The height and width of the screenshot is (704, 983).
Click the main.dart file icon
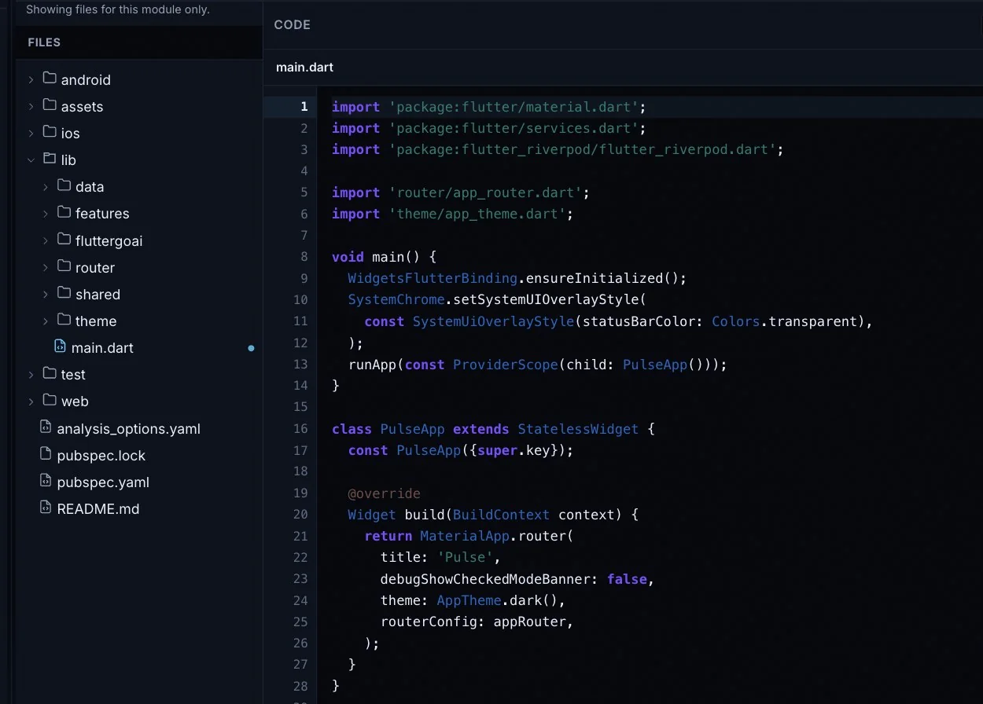(60, 346)
